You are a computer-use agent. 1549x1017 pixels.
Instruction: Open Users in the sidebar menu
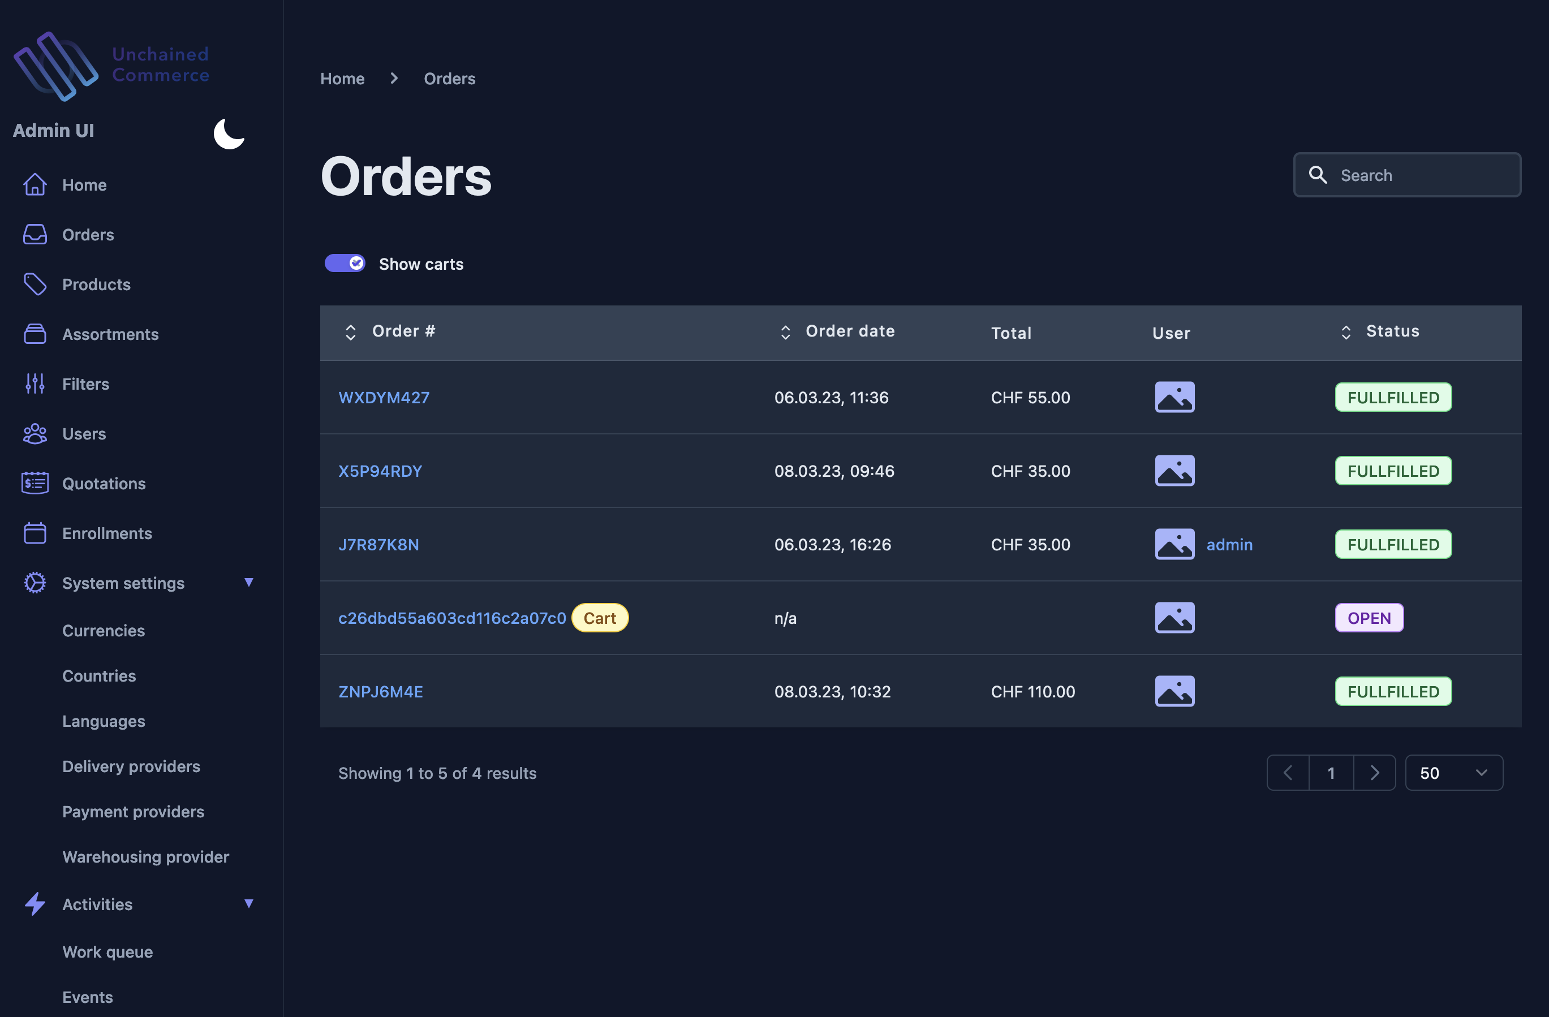point(84,433)
